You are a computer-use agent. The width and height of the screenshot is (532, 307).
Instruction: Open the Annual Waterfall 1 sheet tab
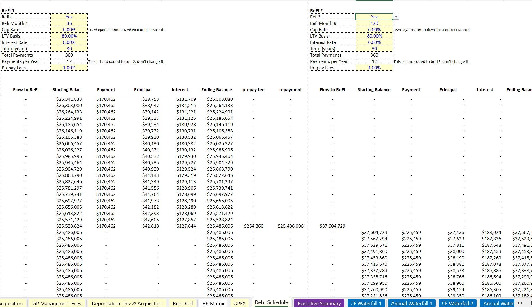[x=411, y=303]
